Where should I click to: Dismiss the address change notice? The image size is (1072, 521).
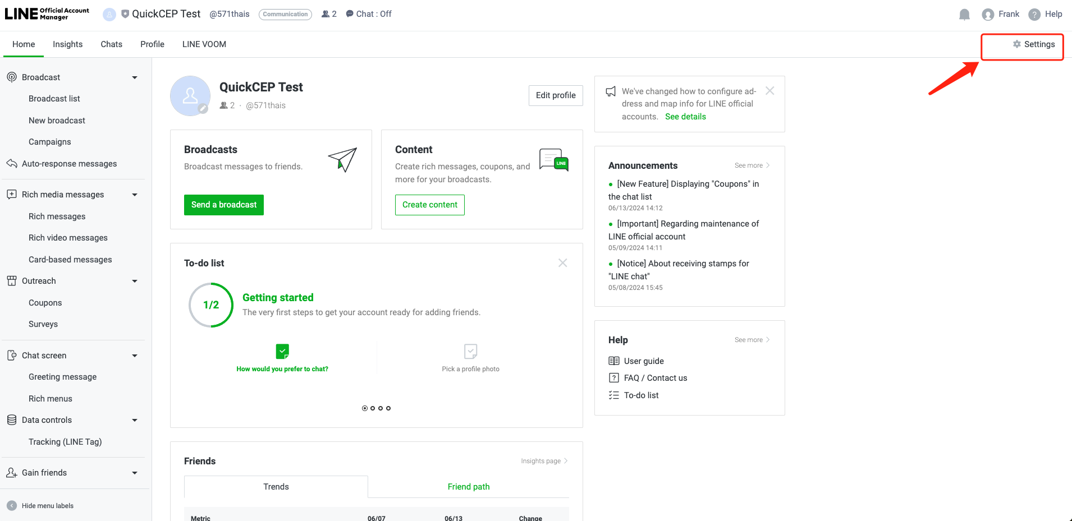point(770,91)
